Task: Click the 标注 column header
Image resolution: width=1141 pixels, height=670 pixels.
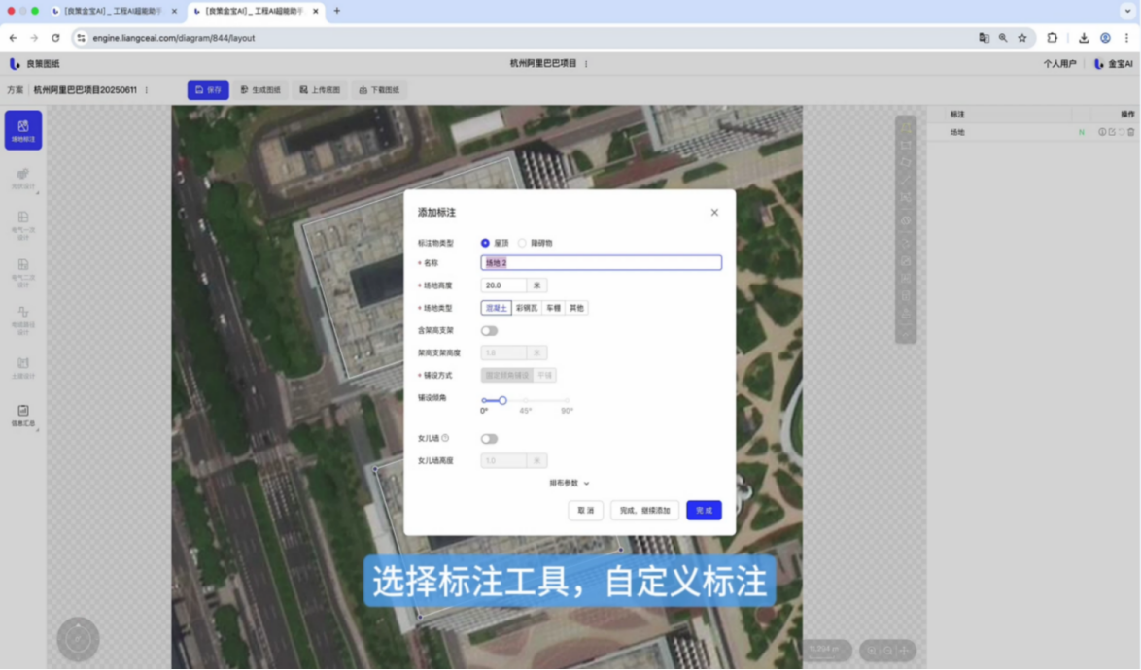Action: (957, 114)
